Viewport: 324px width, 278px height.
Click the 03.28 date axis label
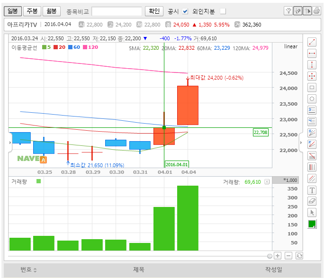point(68,172)
